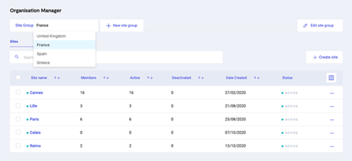Image resolution: width=352 pixels, height=161 pixels.
Task: Sort by Deactivated using sort arrows
Action: coord(201,78)
